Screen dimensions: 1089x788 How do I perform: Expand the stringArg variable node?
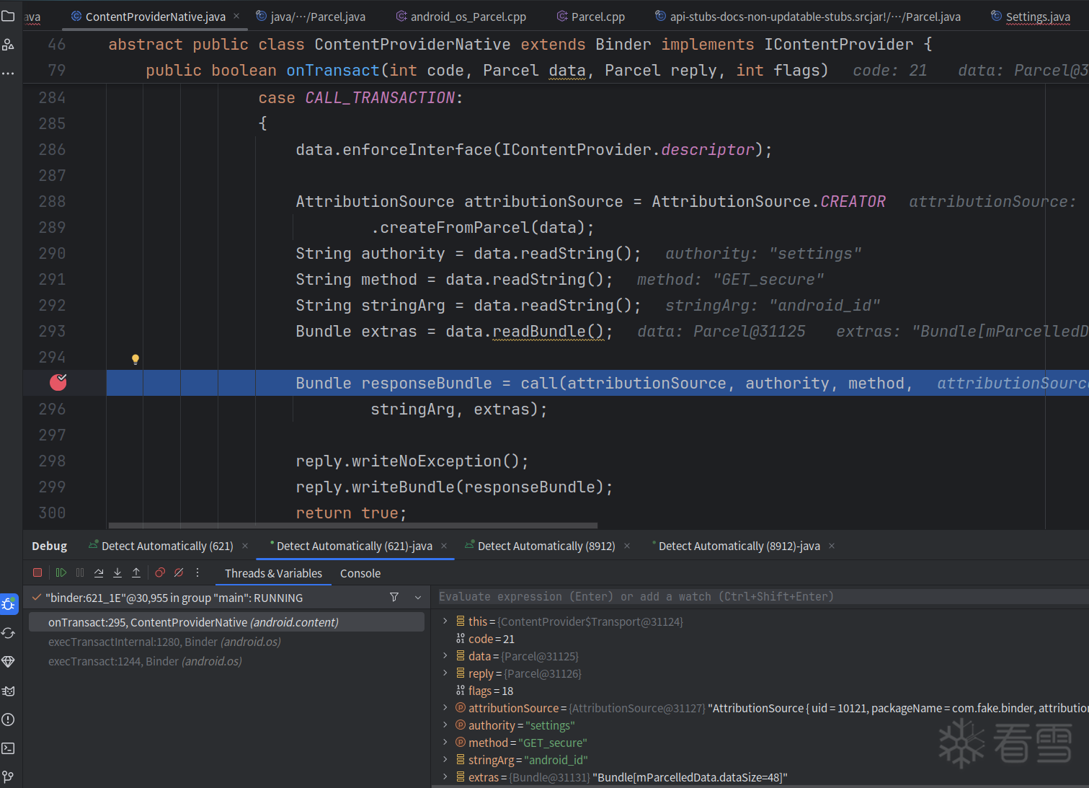445,760
